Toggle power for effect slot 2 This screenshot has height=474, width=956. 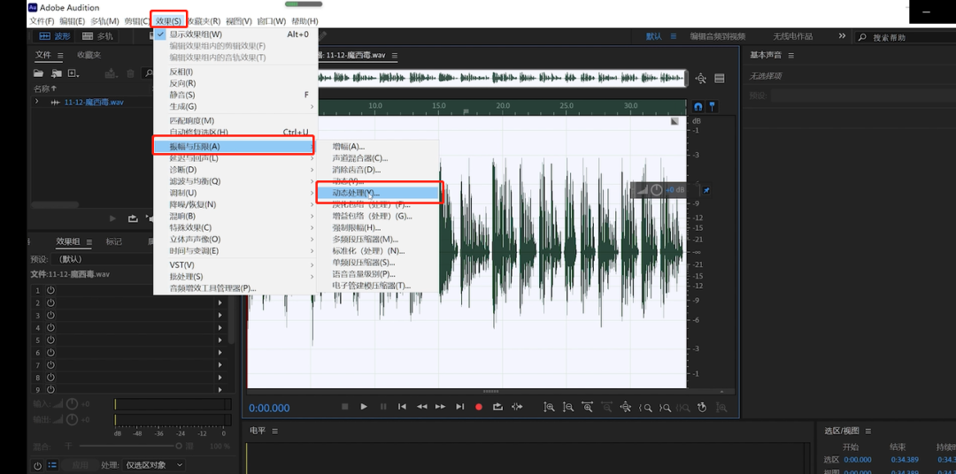(x=50, y=302)
